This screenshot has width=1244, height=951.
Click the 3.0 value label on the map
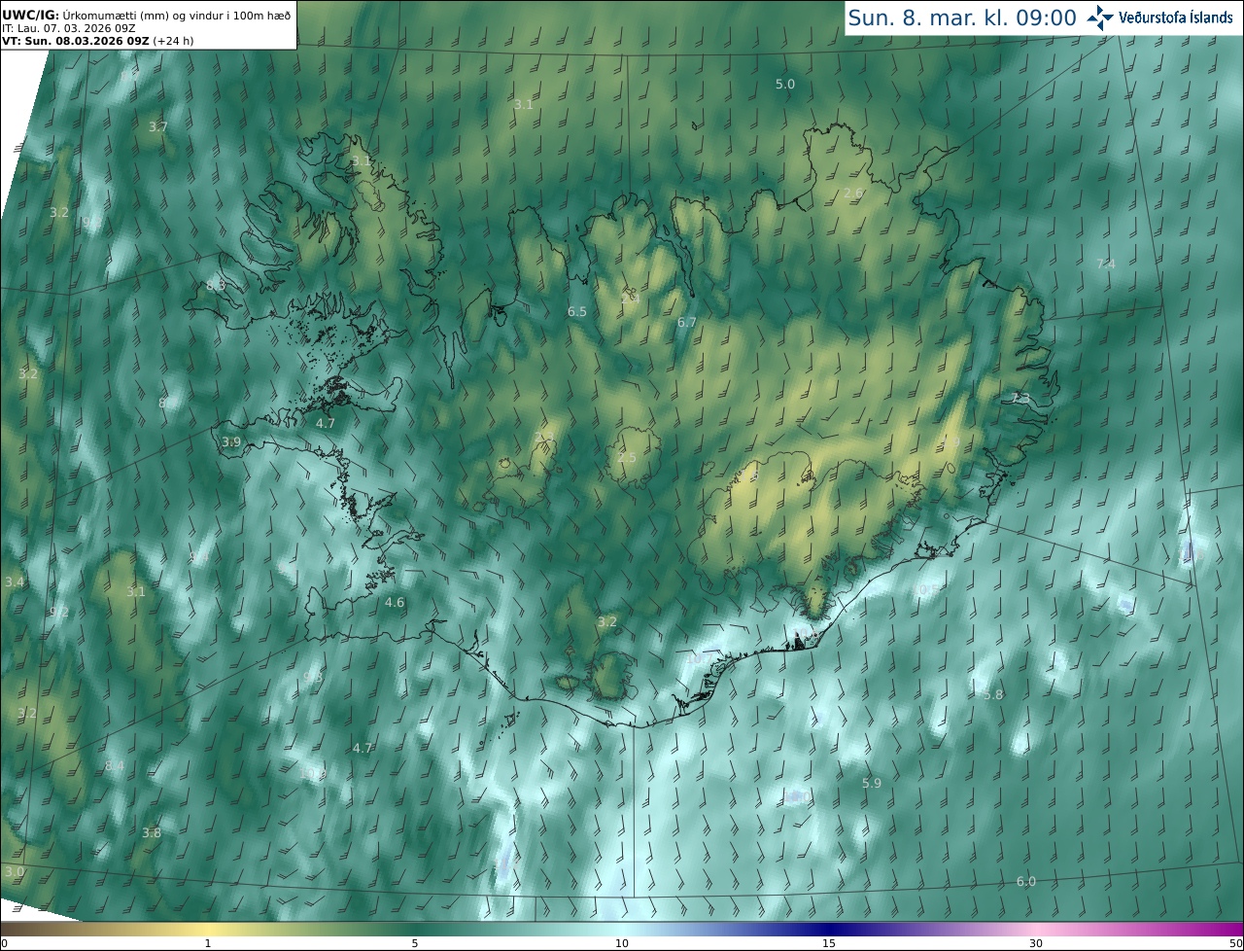pyautogui.click(x=15, y=872)
